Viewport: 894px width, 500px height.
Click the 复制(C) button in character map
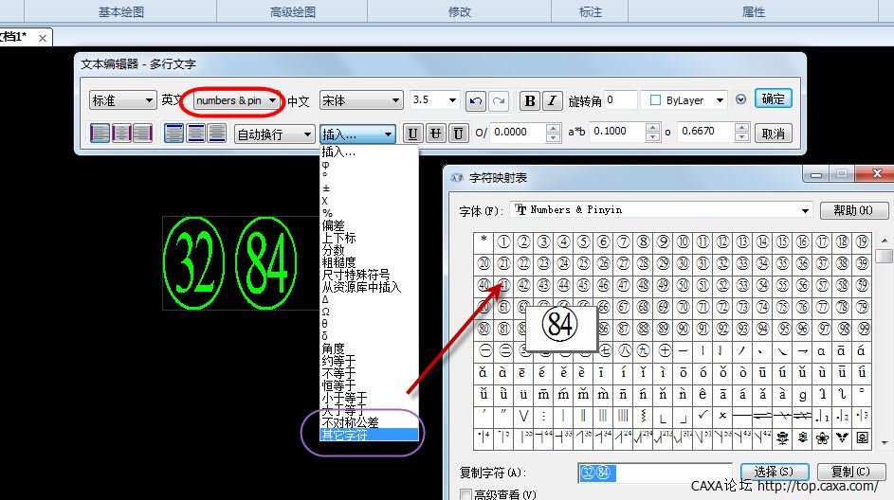pos(850,472)
